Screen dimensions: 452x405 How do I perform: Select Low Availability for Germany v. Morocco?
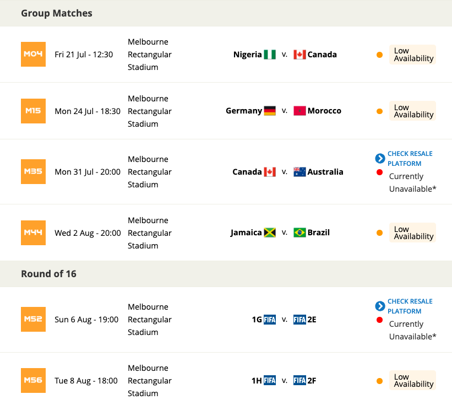[412, 111]
